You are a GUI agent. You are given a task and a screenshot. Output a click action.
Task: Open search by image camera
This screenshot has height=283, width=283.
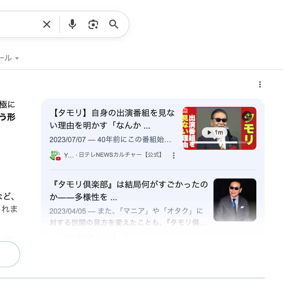(93, 24)
